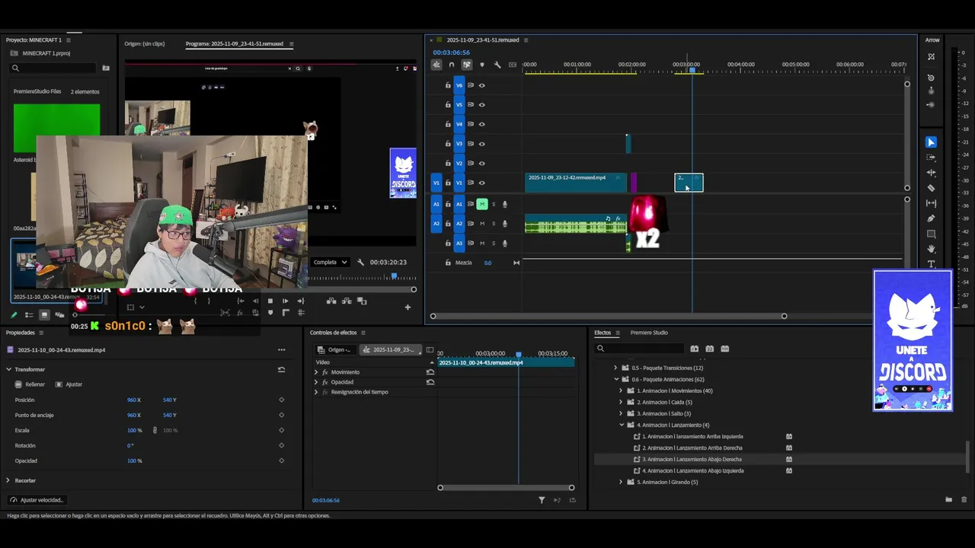Filter accelerated effects in Efectos
Viewport: 975px width, 548px height.
[694, 349]
